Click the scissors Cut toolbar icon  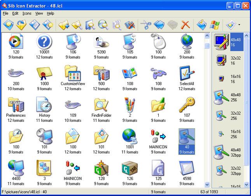pyautogui.click(x=146, y=25)
